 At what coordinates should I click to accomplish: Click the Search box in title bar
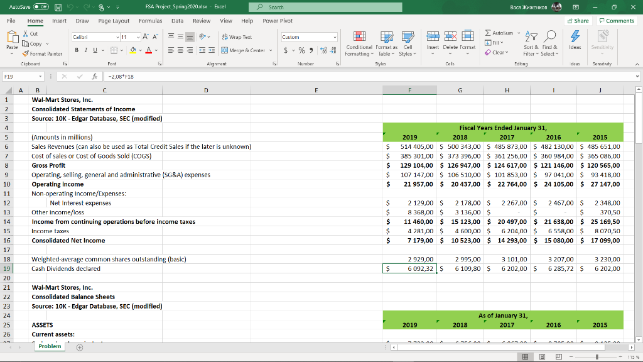(325, 7)
